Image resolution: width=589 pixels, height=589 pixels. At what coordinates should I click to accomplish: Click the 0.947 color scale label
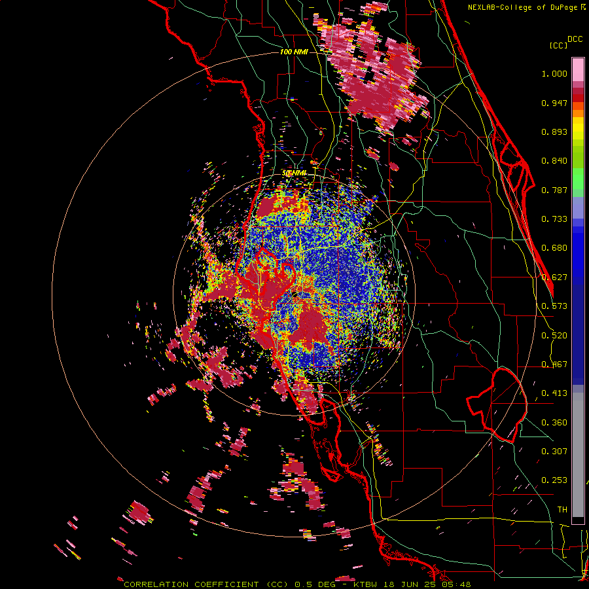pos(554,103)
